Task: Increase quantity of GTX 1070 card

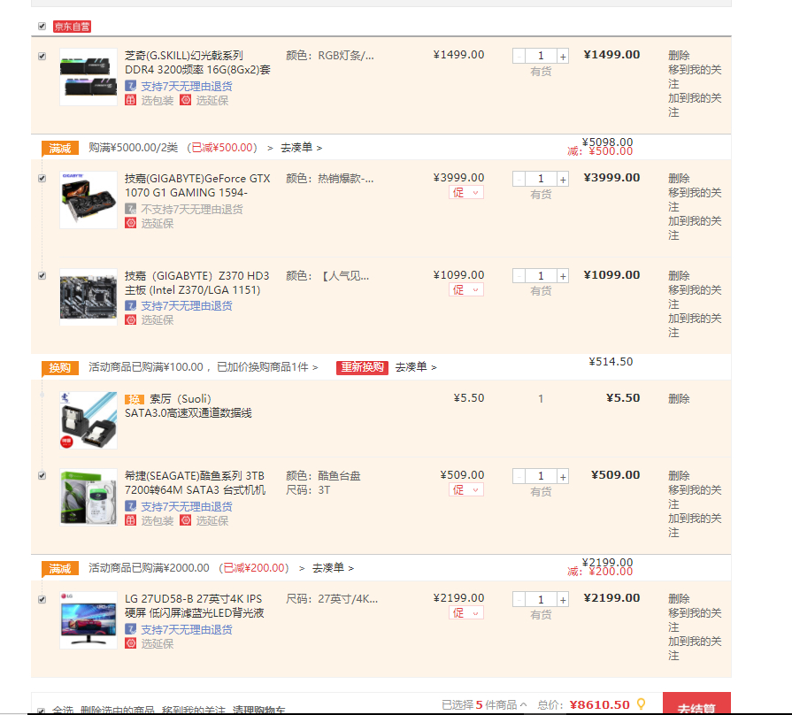Action: 563,179
